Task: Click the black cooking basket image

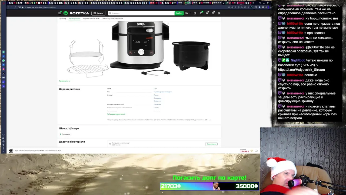Action: point(191,56)
